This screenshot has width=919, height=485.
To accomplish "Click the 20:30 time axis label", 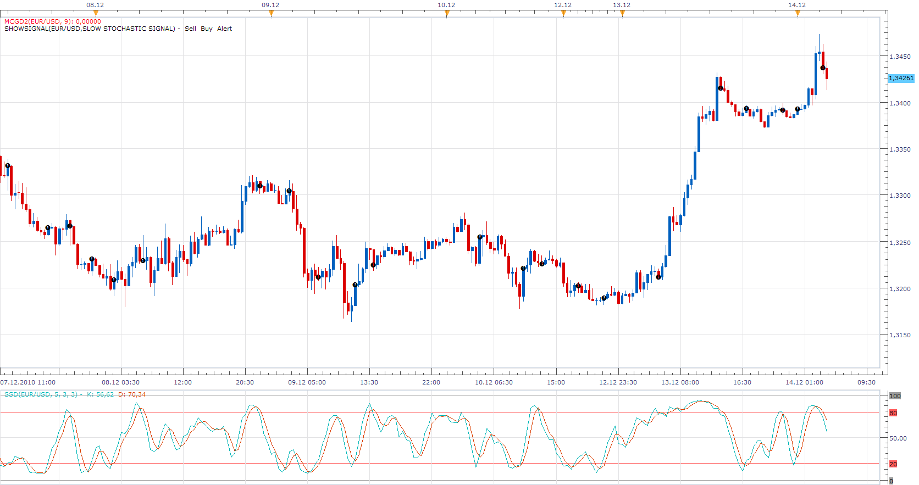I will click(245, 382).
